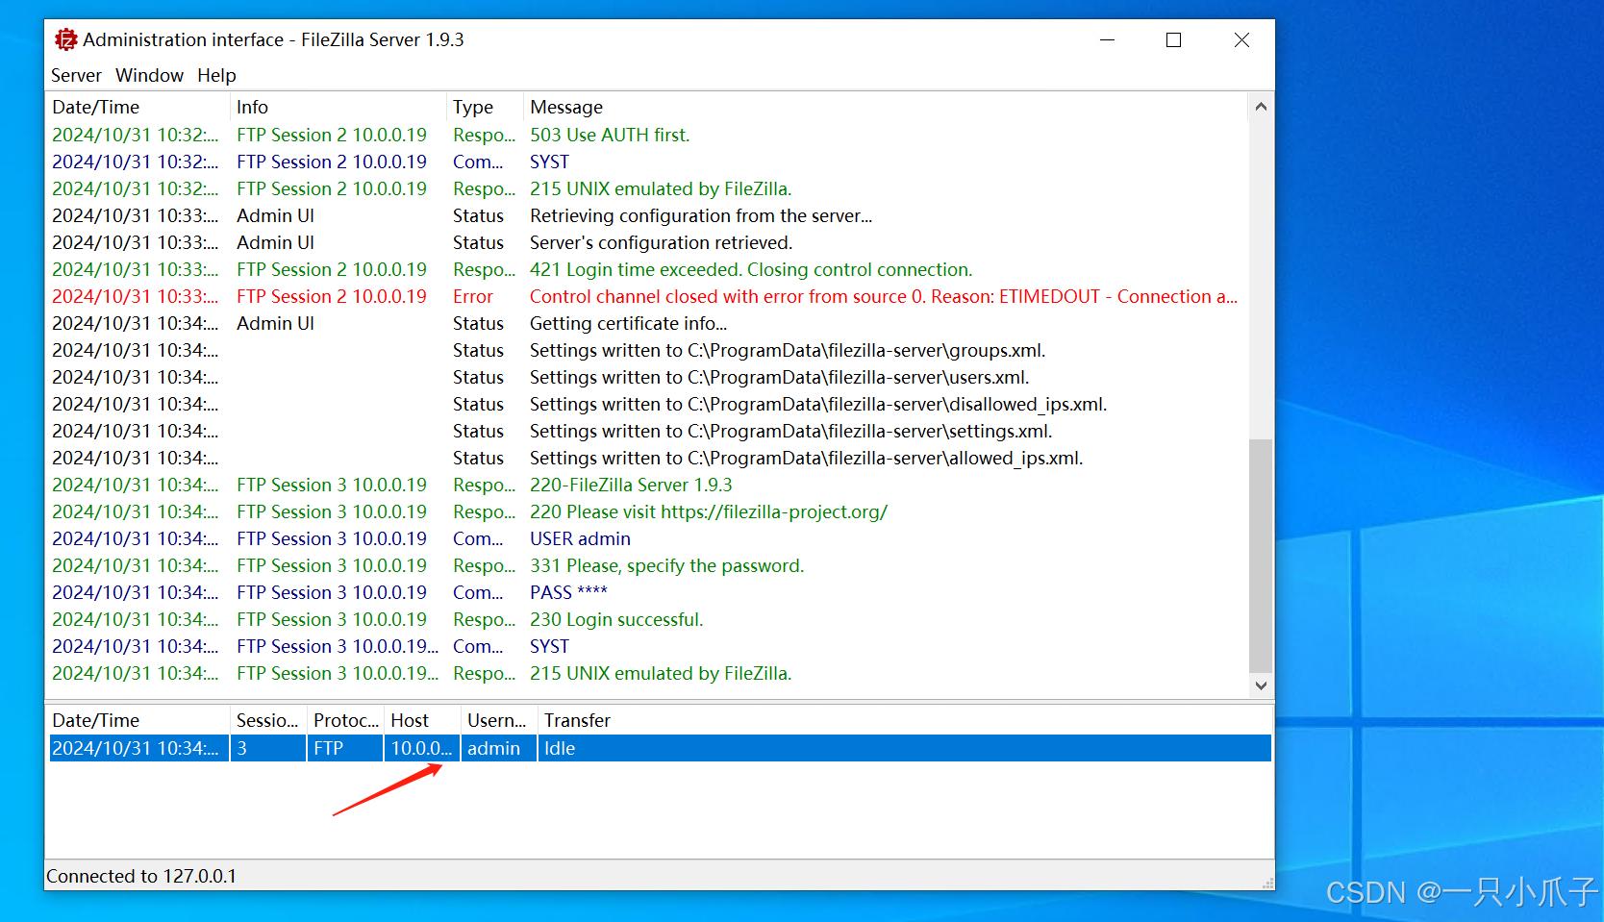The width and height of the screenshot is (1604, 922).
Task: Click the 'admin' username cell in sessions
Action: (498, 748)
